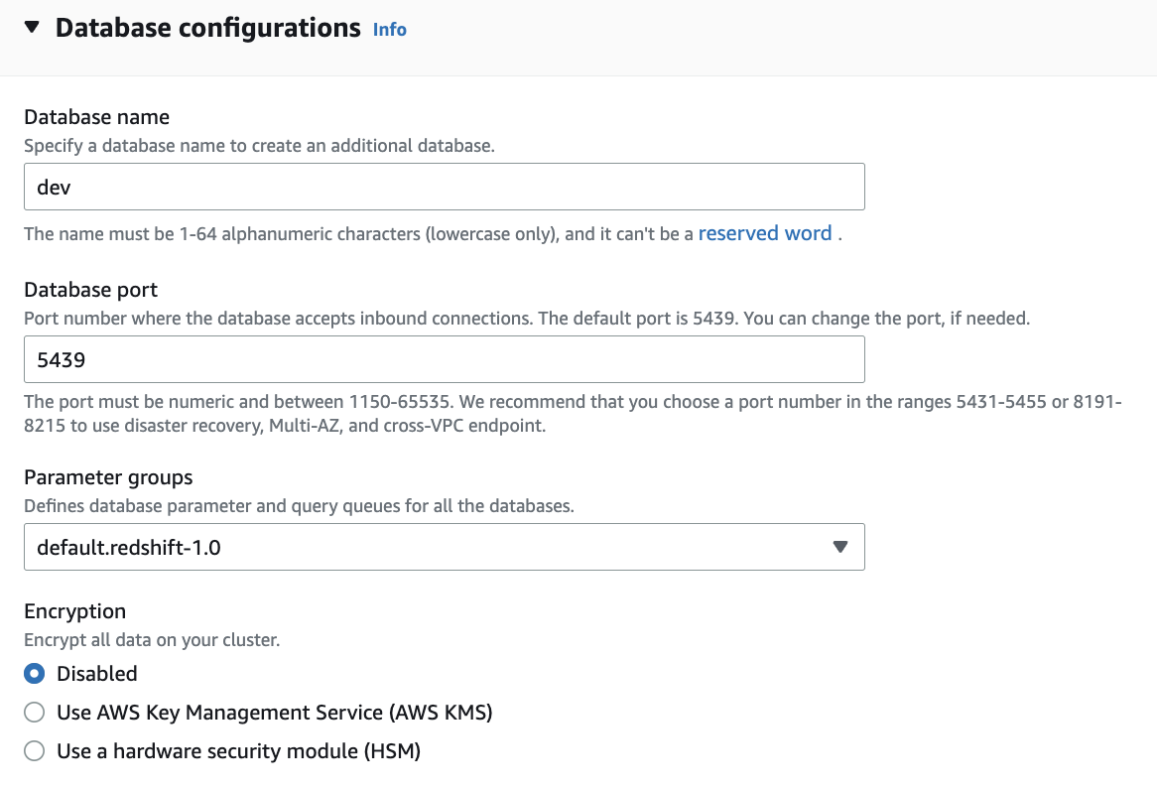Open the Info link beside Database configurations
The image size is (1157, 790).
coord(389,30)
